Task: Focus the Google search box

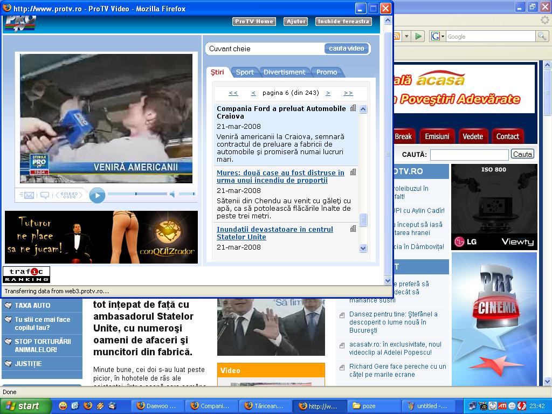Action: 491,36
